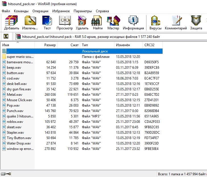Open the Параметры menu

pos(82,11)
